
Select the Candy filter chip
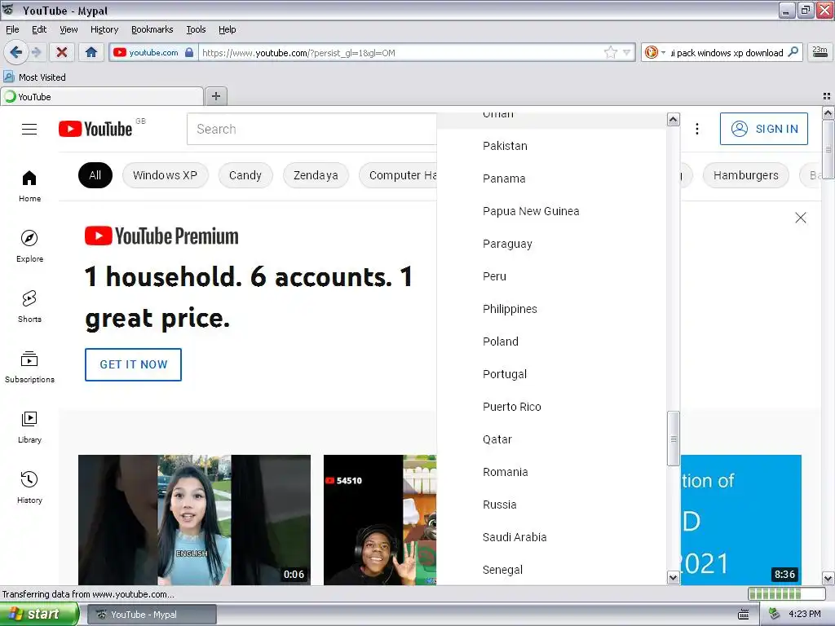click(x=245, y=175)
